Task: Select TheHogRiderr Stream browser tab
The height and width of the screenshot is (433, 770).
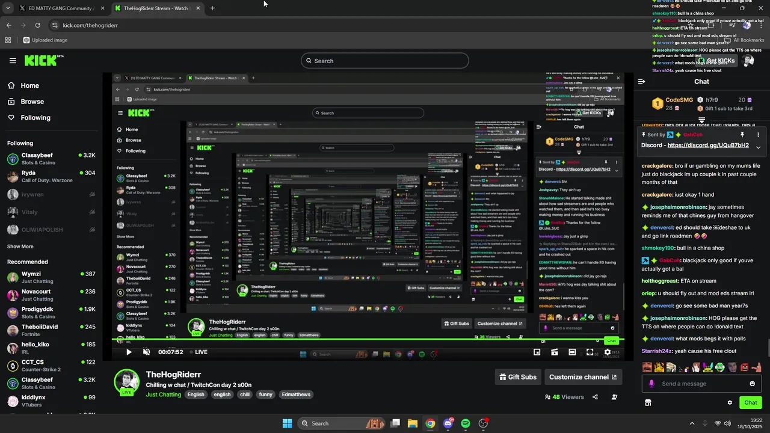Action: pyautogui.click(x=158, y=8)
